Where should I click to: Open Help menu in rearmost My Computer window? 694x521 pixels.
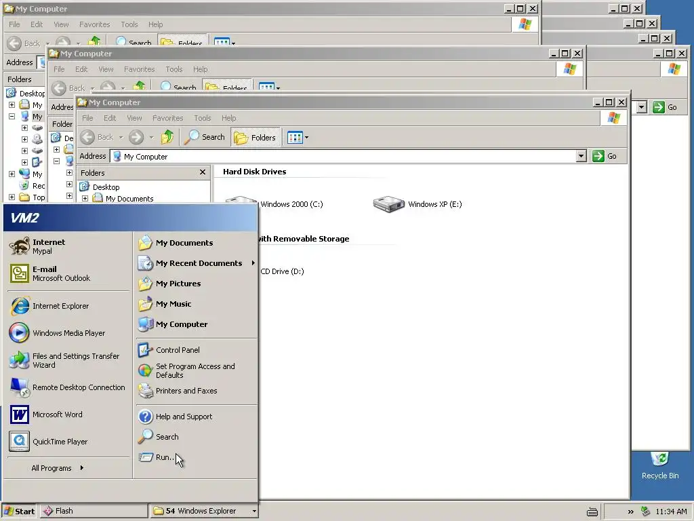pos(155,24)
